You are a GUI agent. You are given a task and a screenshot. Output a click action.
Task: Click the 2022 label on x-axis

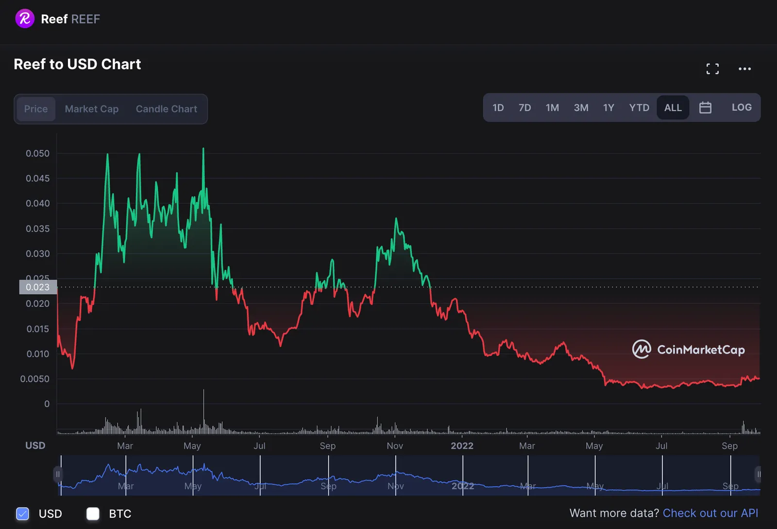coord(462,446)
